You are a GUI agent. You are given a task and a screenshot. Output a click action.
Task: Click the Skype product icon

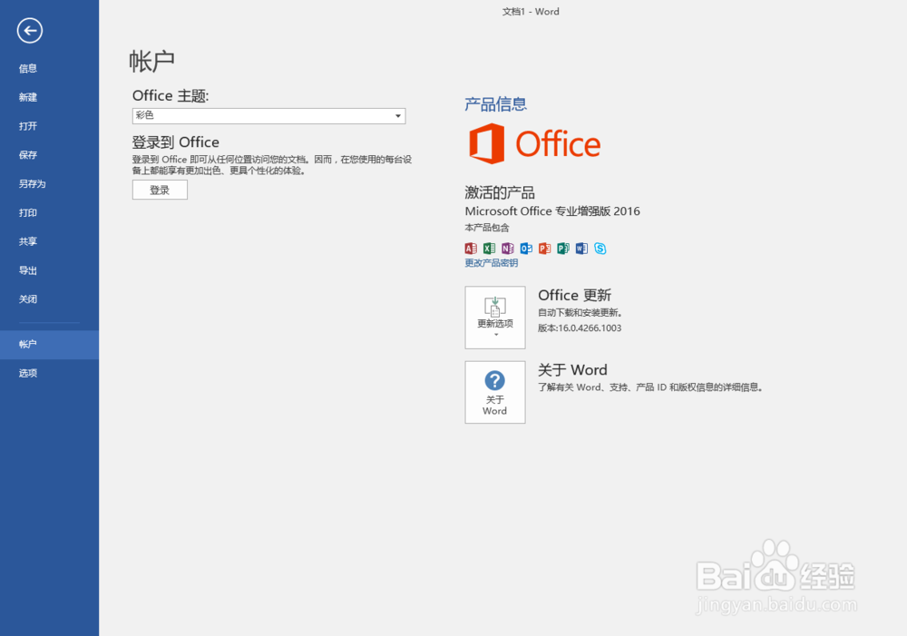tap(600, 248)
